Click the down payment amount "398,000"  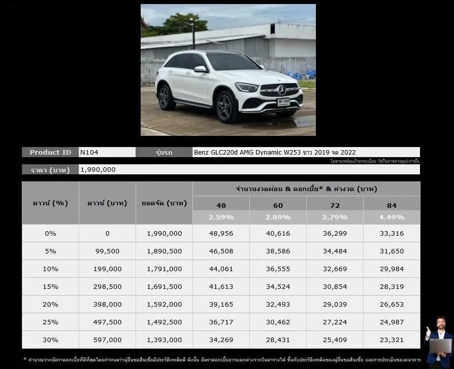coord(107,304)
